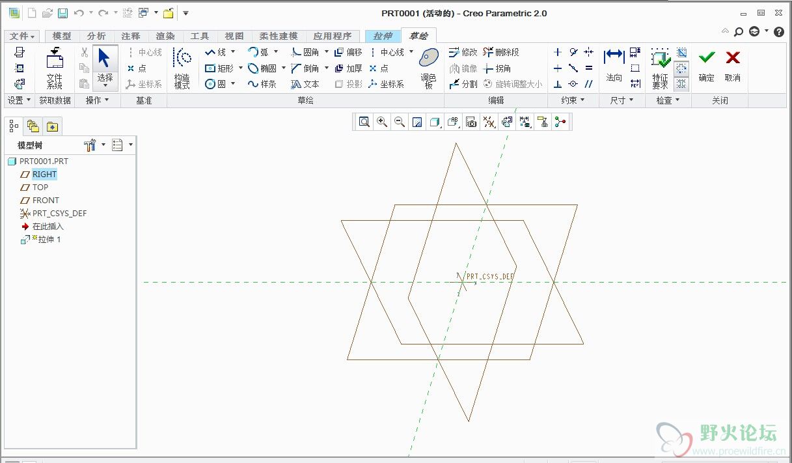Select the Circle (圆) tool
Image resolution: width=792 pixels, height=463 pixels.
pyautogui.click(x=215, y=84)
